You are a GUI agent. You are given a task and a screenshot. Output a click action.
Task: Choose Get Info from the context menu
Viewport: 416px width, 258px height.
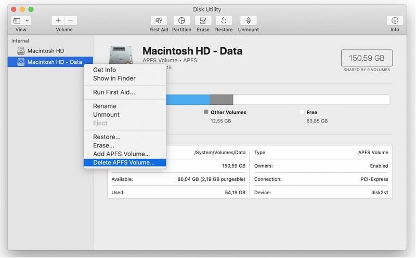[125, 70]
